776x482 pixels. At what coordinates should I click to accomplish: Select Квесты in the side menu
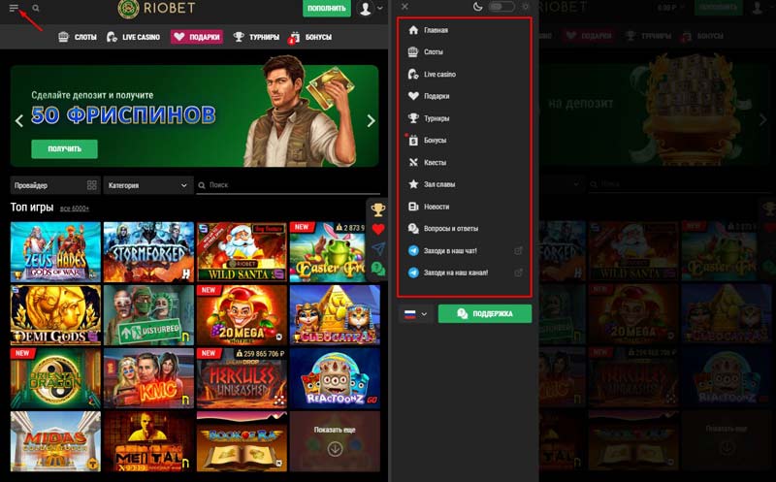[x=435, y=162]
